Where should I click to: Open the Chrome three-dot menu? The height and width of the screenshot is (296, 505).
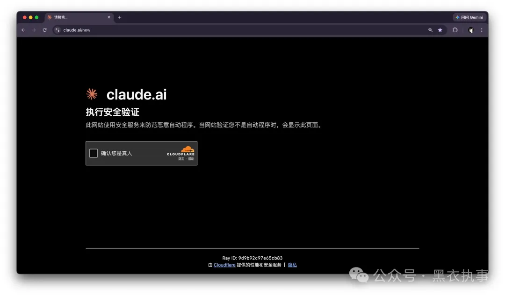tap(482, 30)
